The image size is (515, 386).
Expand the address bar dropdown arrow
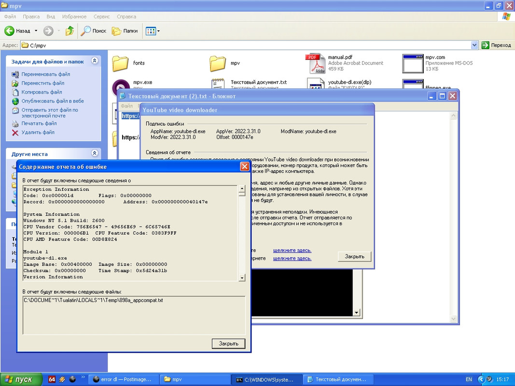[x=474, y=45]
